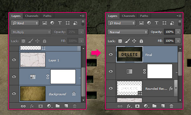Open Multiply blend mode dropdown
Viewport: 191px width, 115px height.
(31, 32)
